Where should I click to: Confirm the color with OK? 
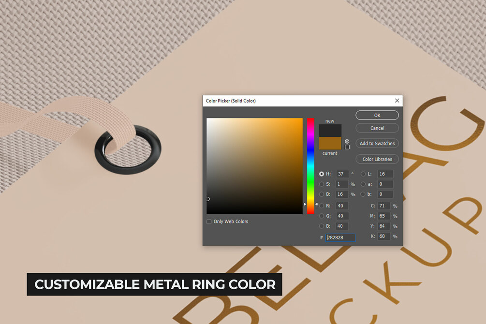(377, 115)
